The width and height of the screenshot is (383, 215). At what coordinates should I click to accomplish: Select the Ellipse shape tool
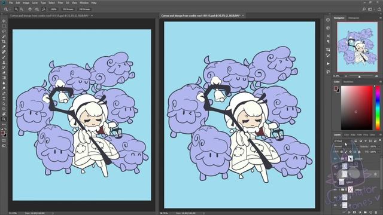[4, 109]
